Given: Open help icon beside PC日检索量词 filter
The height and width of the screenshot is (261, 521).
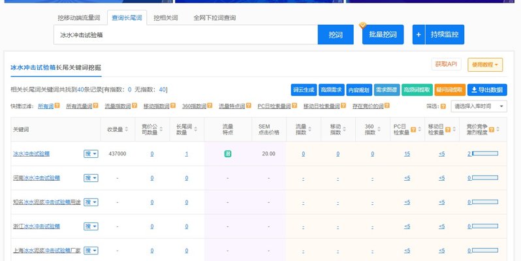Looking at the screenshot, I should [x=294, y=106].
